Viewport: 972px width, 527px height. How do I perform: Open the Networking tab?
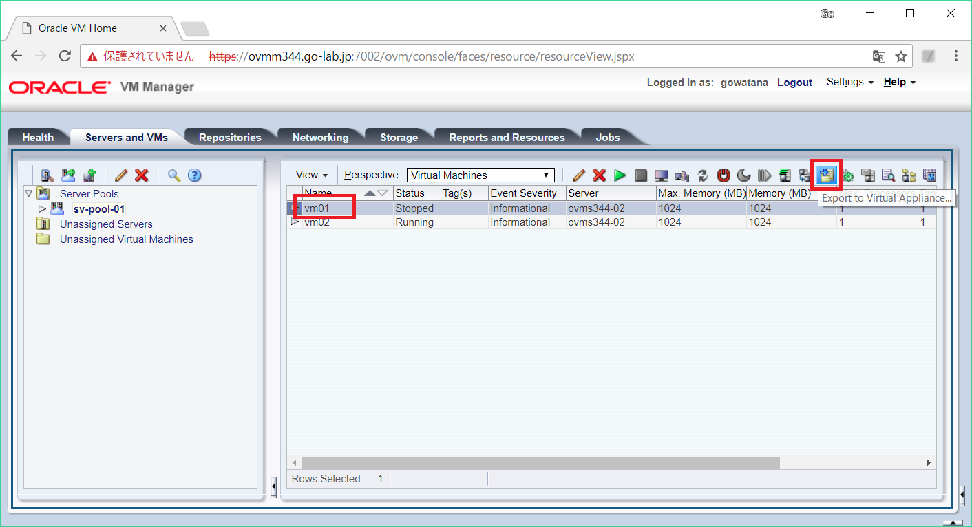(321, 137)
